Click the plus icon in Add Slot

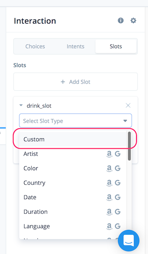click(63, 82)
